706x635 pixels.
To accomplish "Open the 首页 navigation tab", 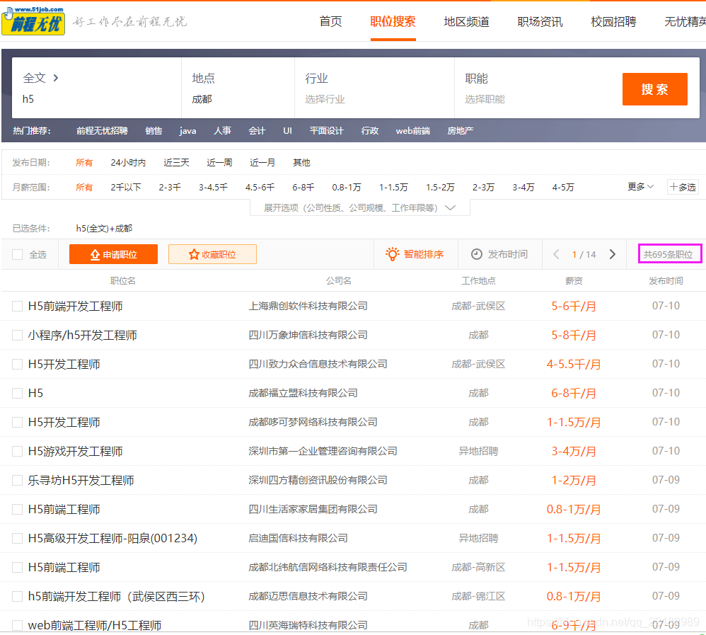I will pos(330,22).
